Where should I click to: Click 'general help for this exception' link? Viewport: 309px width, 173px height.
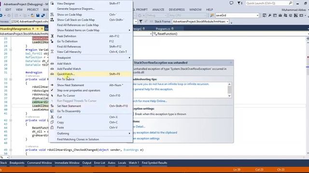[153, 89]
